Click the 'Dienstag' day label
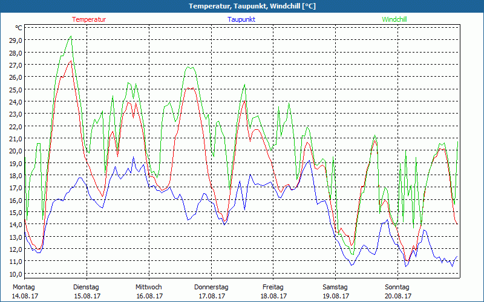The image size is (484, 302). [86, 288]
